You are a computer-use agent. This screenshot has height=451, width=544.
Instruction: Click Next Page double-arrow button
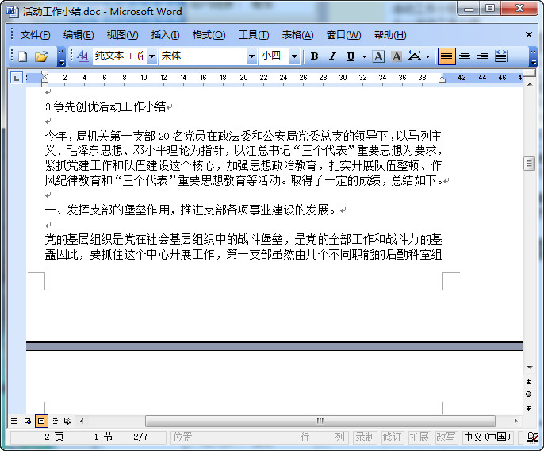click(x=528, y=407)
